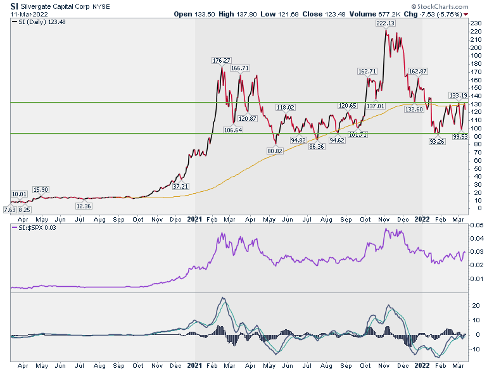Click the 2021 label on top chart axis
Screen dimensions: 494x371
(194, 219)
